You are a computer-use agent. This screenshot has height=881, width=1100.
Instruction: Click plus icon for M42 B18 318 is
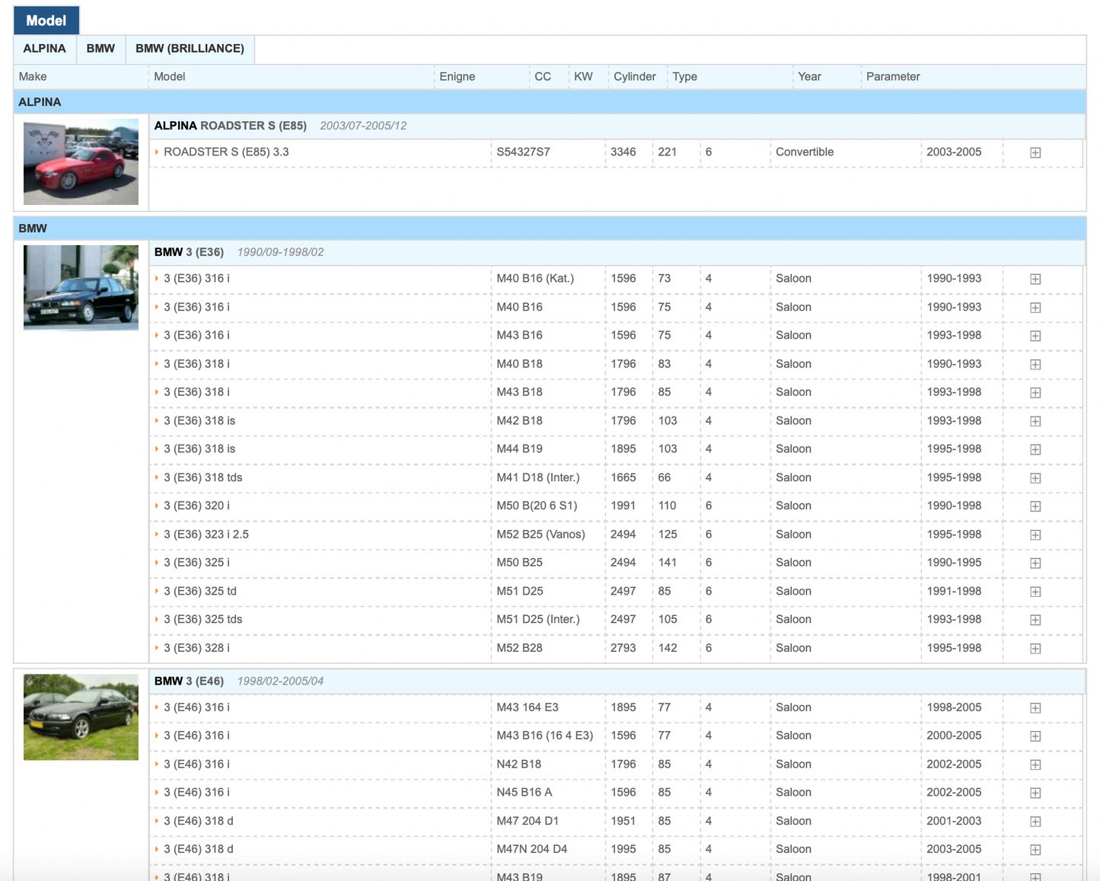[x=1035, y=421]
